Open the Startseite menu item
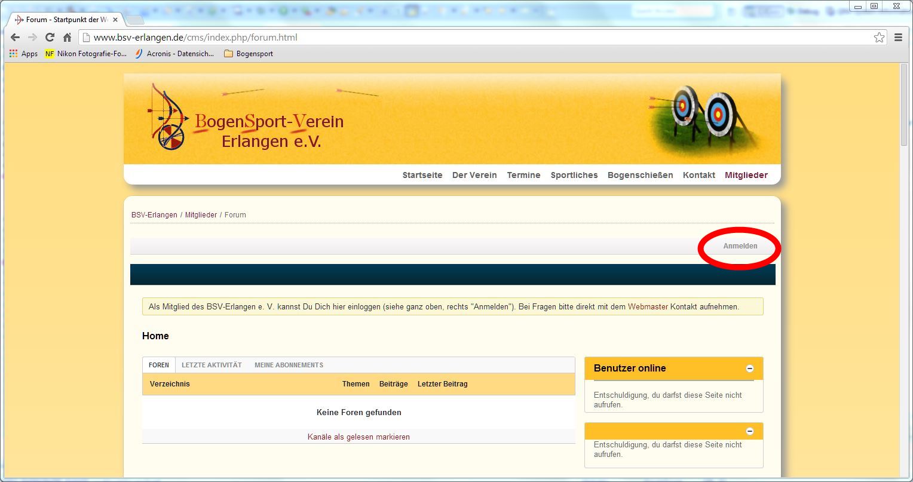Image resolution: width=913 pixels, height=482 pixels. click(x=422, y=175)
